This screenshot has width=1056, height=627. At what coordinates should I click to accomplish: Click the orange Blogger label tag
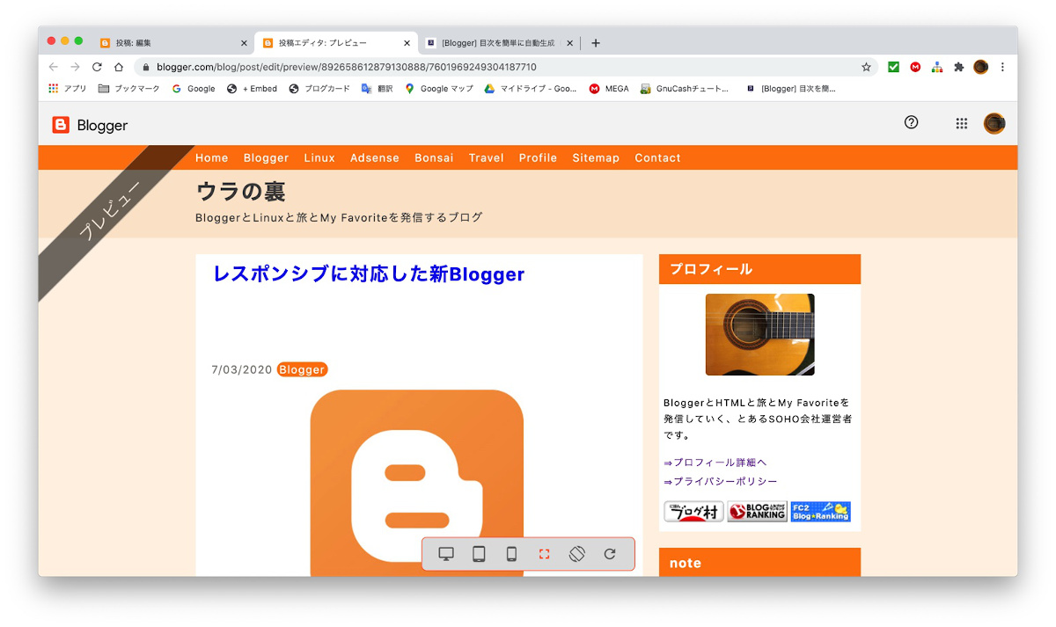(302, 369)
